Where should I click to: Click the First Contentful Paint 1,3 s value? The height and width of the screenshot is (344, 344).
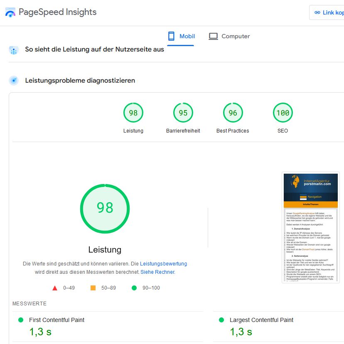click(x=40, y=332)
